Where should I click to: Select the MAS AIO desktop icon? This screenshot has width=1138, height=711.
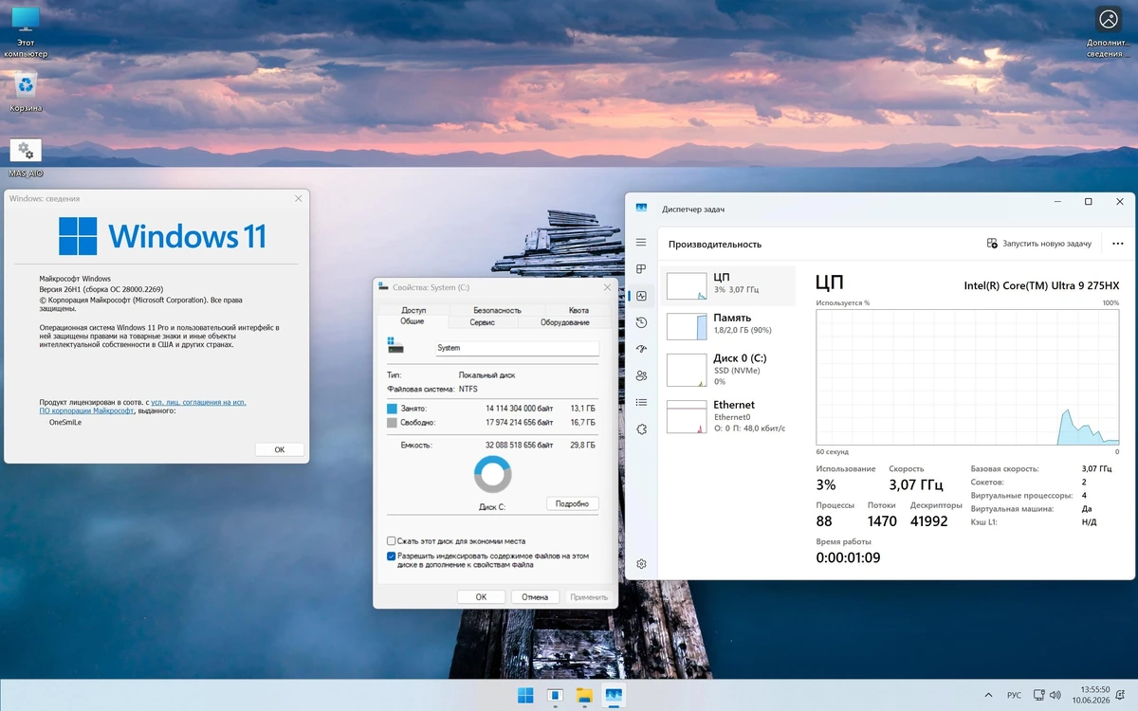tap(26, 158)
